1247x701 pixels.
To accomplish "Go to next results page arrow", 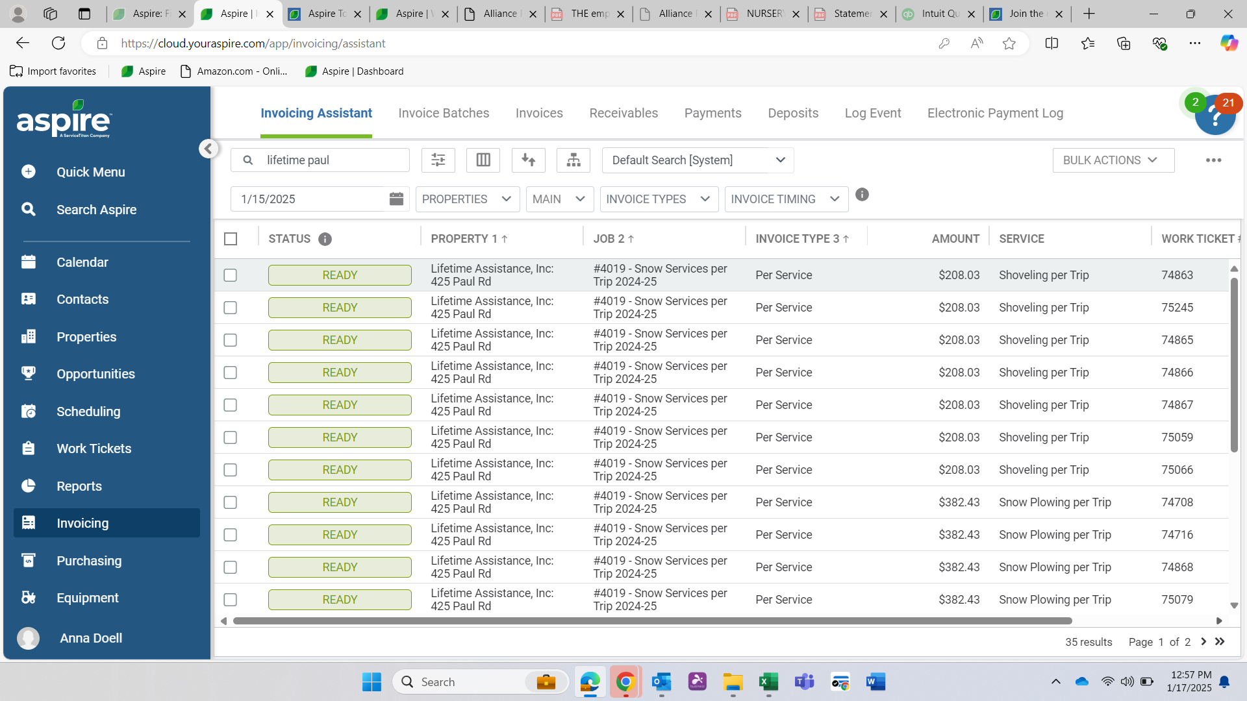I will click(1203, 642).
